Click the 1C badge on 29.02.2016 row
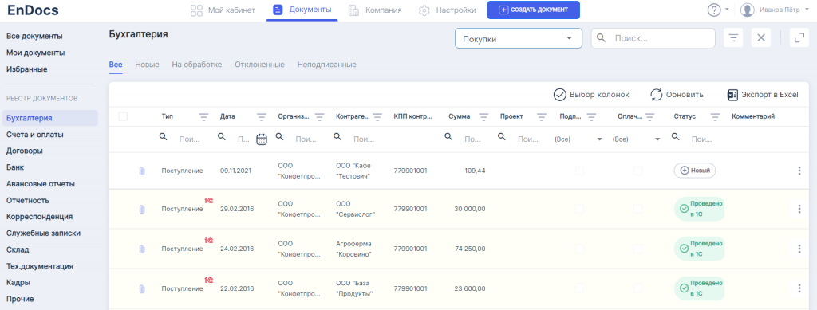 (209, 200)
